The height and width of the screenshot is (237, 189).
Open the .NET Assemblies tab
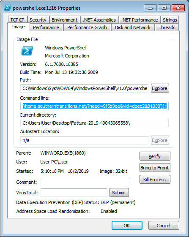point(99,20)
